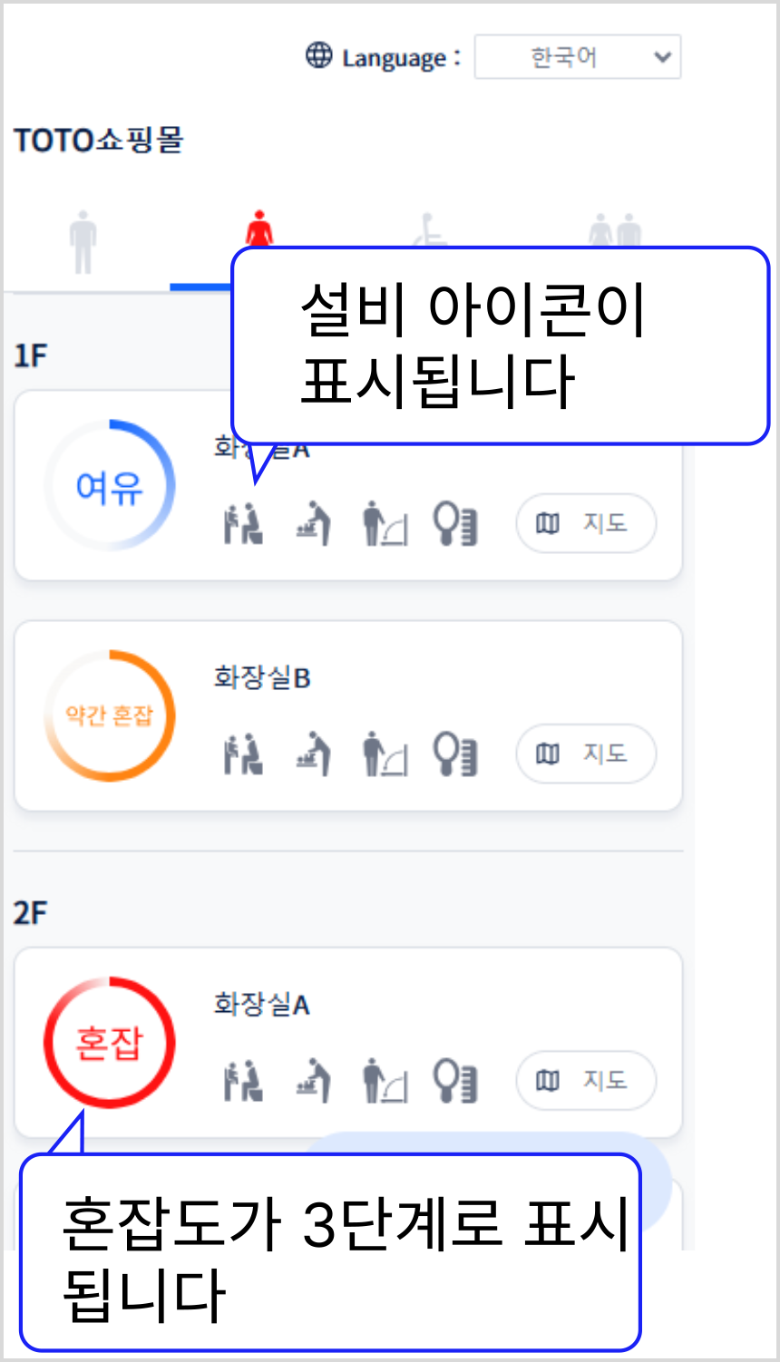Click the diaper changing icon for 2F 화장실A
The image size is (780, 1362).
pyautogui.click(x=314, y=1081)
